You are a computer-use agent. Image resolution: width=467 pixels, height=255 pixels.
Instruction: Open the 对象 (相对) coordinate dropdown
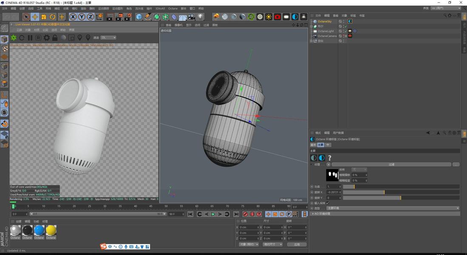pyautogui.click(x=249, y=244)
